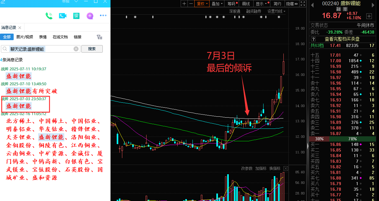Open message 盛新锂能有所突破
Viewport: 379px width, 201px height.
click(x=32, y=91)
